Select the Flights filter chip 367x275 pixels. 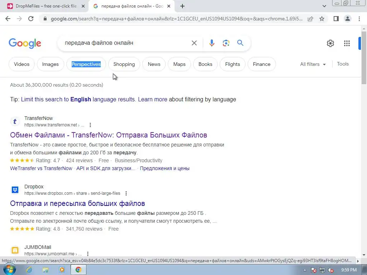[x=232, y=64]
